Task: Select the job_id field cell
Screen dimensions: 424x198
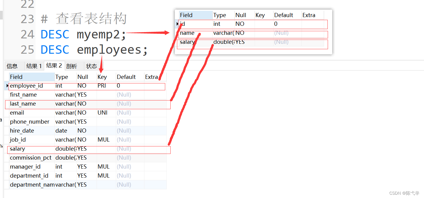Action: [32, 140]
